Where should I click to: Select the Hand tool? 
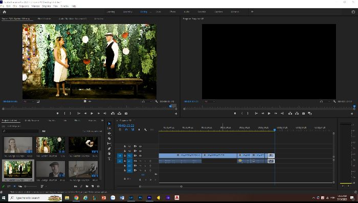(109, 154)
